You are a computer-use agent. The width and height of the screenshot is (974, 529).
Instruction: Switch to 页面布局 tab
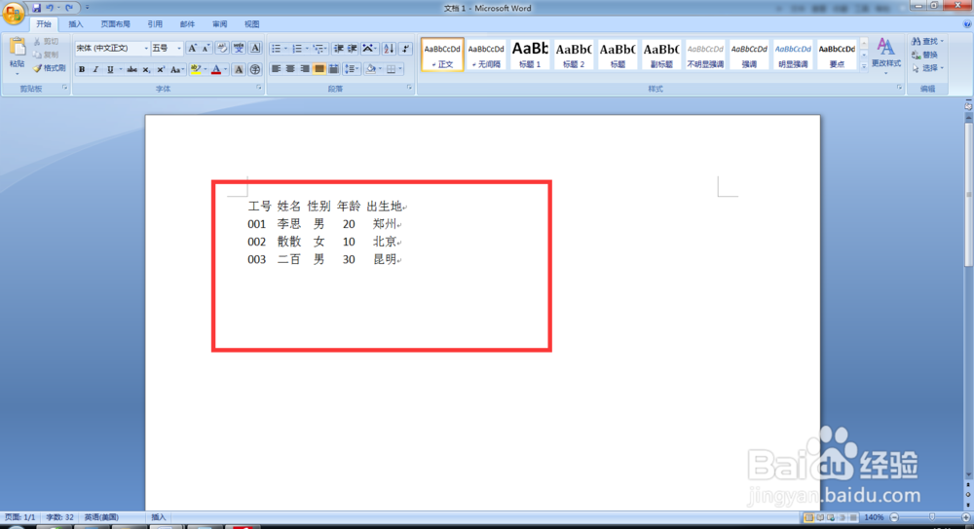[x=115, y=24]
